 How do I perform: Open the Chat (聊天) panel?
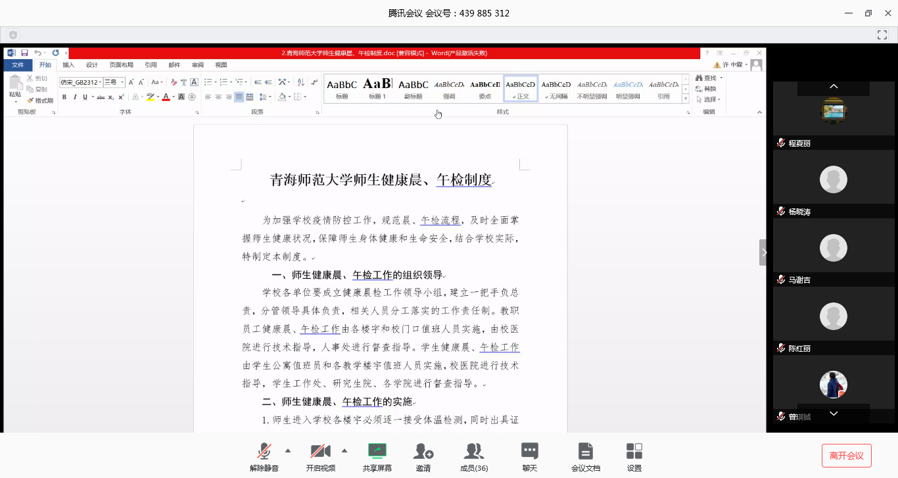click(529, 451)
